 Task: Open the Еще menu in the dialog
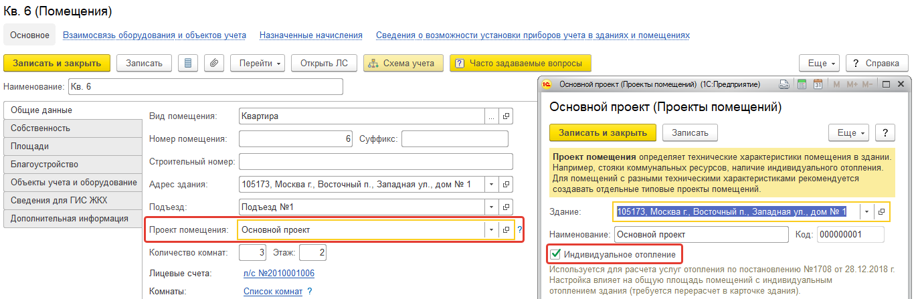coord(848,132)
